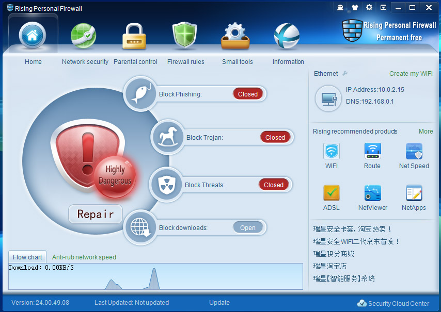
Task: Click the Security Cloud Center cloud icon
Action: pos(361,303)
